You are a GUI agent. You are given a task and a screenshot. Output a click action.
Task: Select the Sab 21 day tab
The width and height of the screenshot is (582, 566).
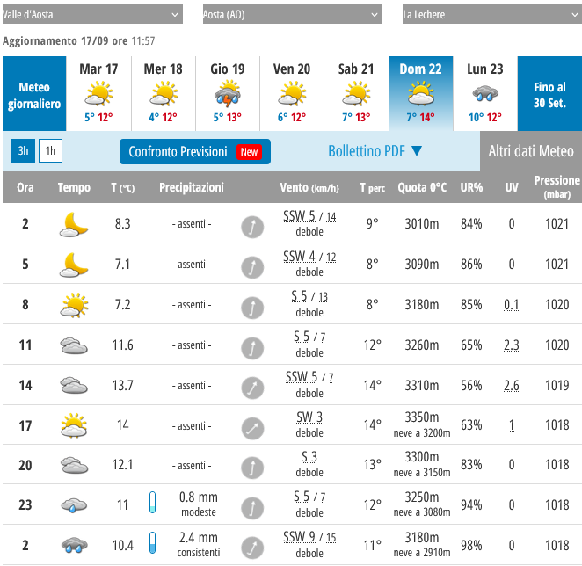click(x=356, y=93)
